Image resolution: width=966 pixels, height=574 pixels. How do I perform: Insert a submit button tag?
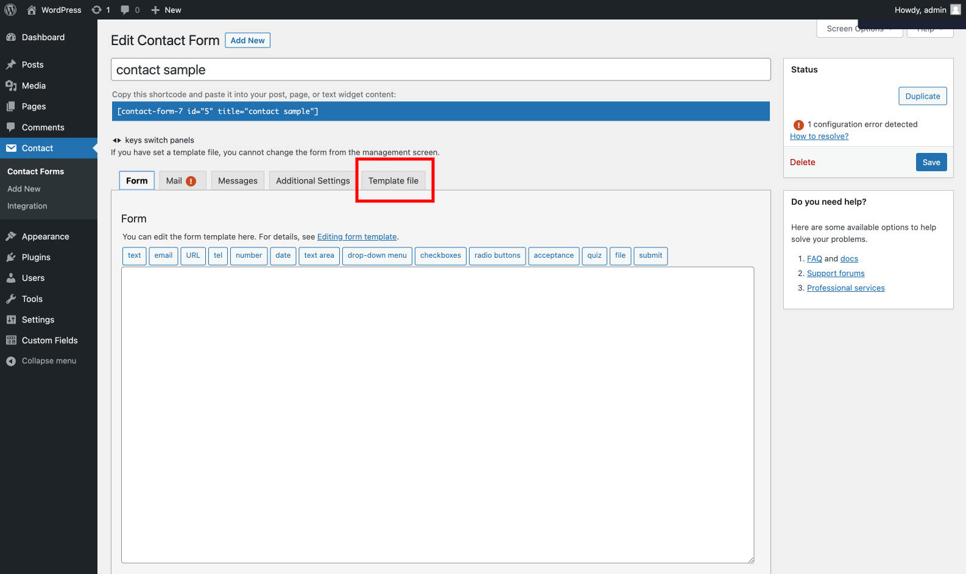click(650, 256)
